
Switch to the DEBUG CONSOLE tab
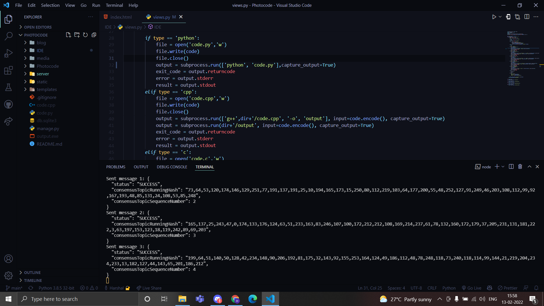tap(172, 167)
